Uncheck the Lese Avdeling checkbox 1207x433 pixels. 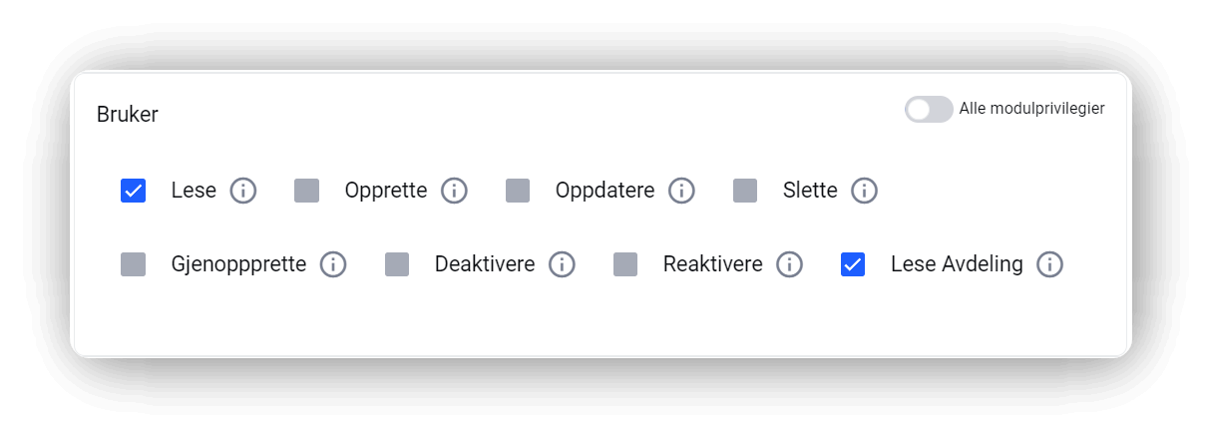[x=853, y=264]
